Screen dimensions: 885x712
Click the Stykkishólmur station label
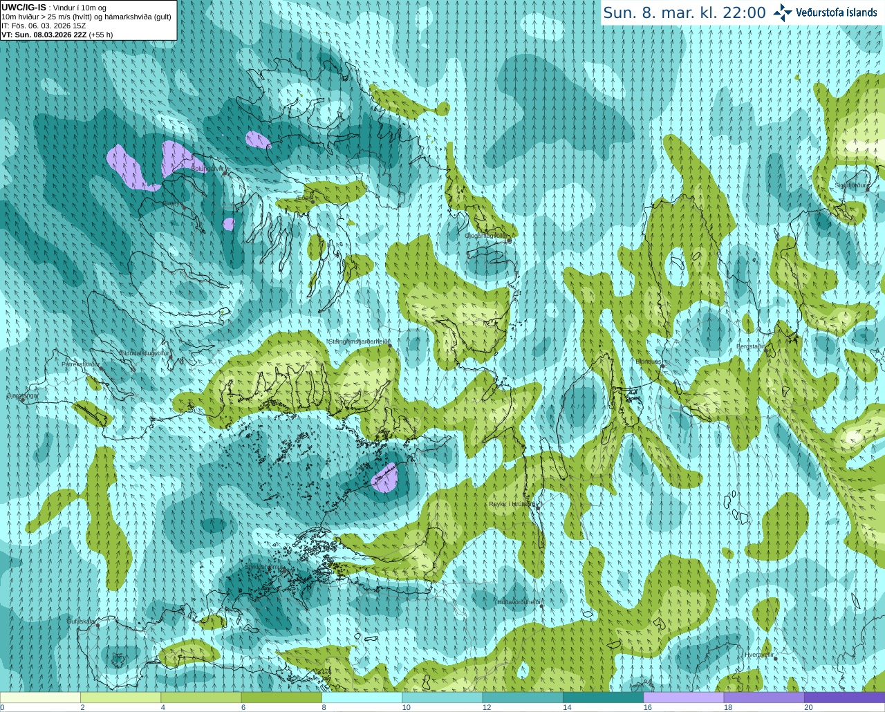click(263, 567)
